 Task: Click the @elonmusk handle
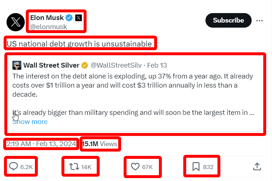[48, 27]
